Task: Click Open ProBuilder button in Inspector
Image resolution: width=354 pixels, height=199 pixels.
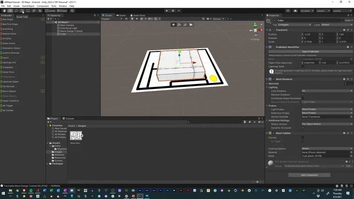Action: pos(310,51)
